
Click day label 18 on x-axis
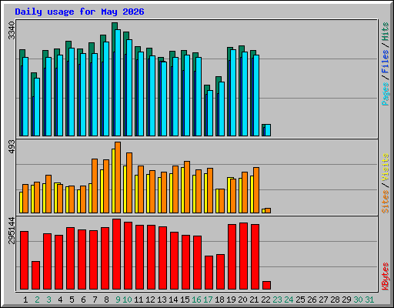pos(219,300)
